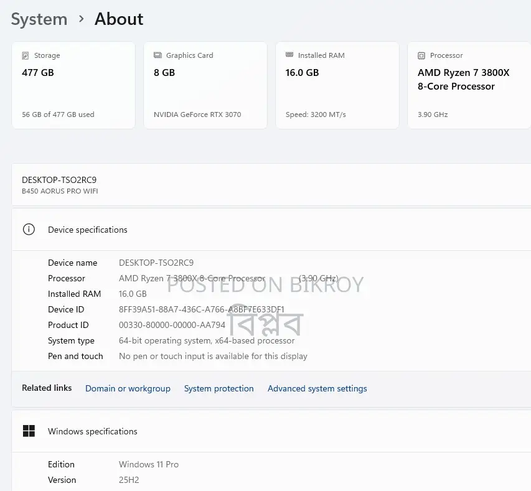Select Version value 25H2
Screen dimensions: 531x491
pyautogui.click(x=129, y=480)
